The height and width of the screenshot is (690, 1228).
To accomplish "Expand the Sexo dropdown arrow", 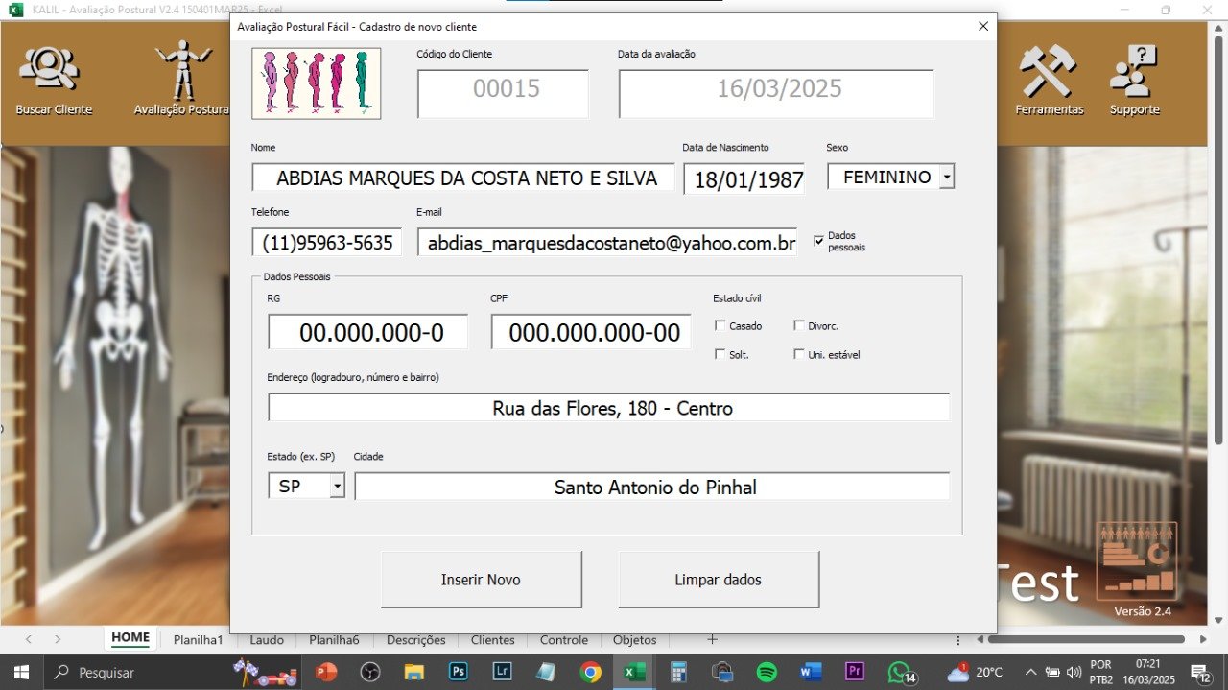I will [946, 177].
